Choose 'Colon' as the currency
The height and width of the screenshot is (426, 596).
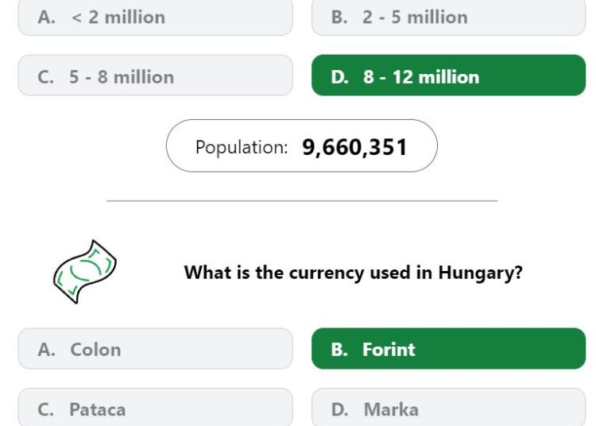click(156, 348)
